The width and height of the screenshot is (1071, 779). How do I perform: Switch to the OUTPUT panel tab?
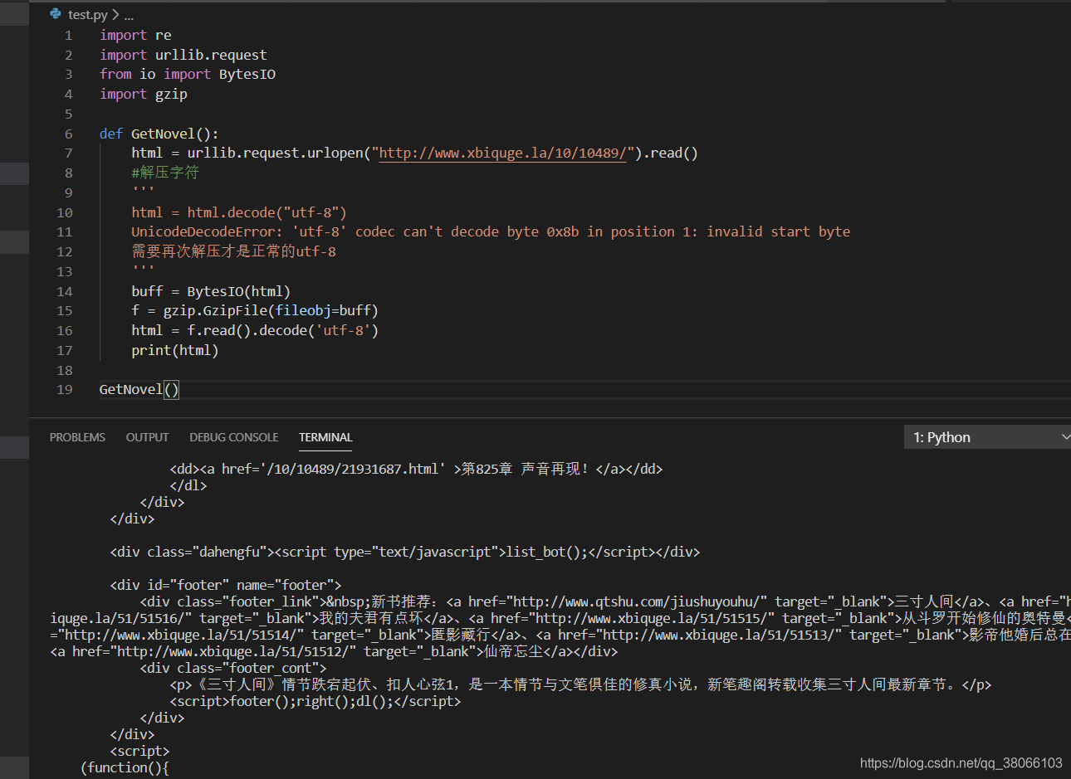coord(147,437)
